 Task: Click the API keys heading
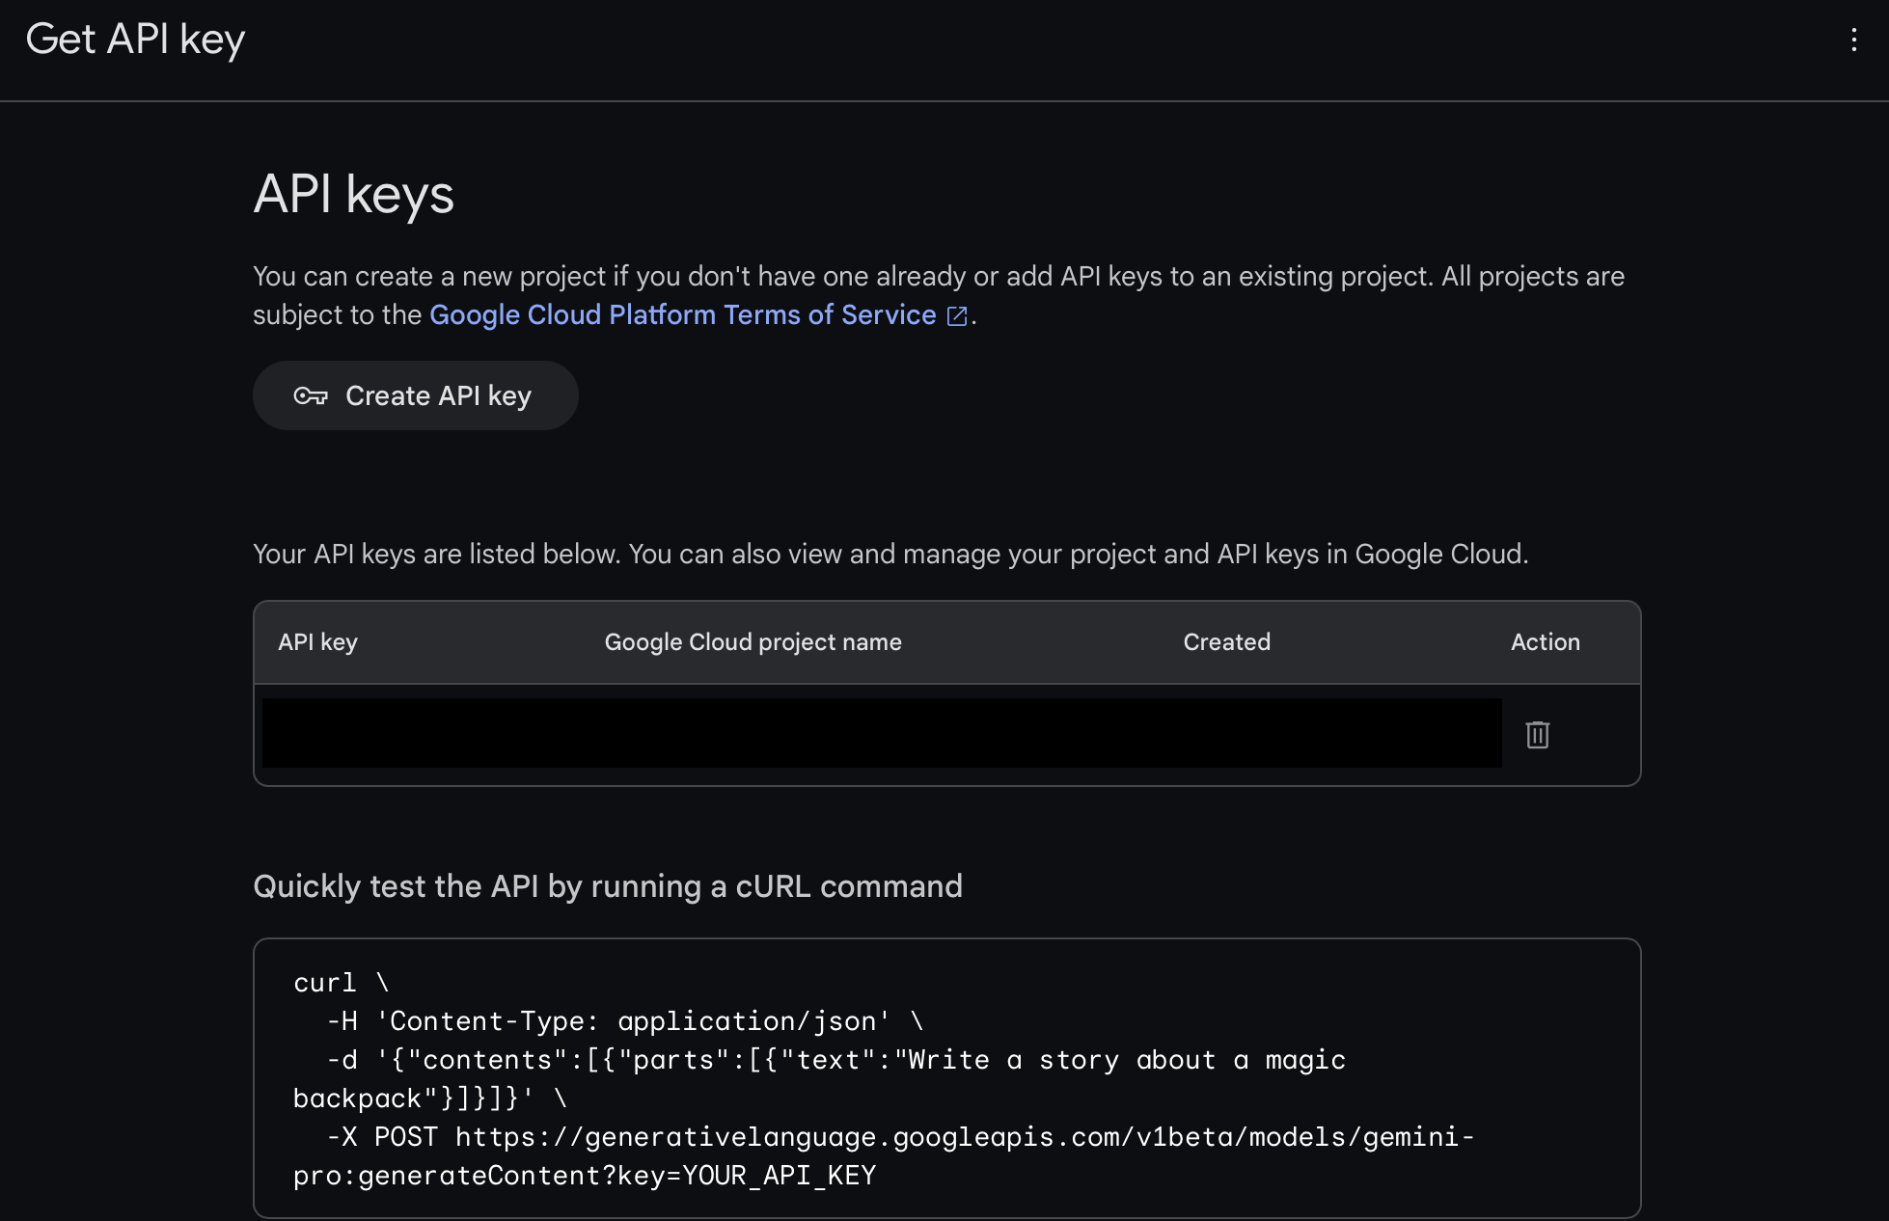353,195
